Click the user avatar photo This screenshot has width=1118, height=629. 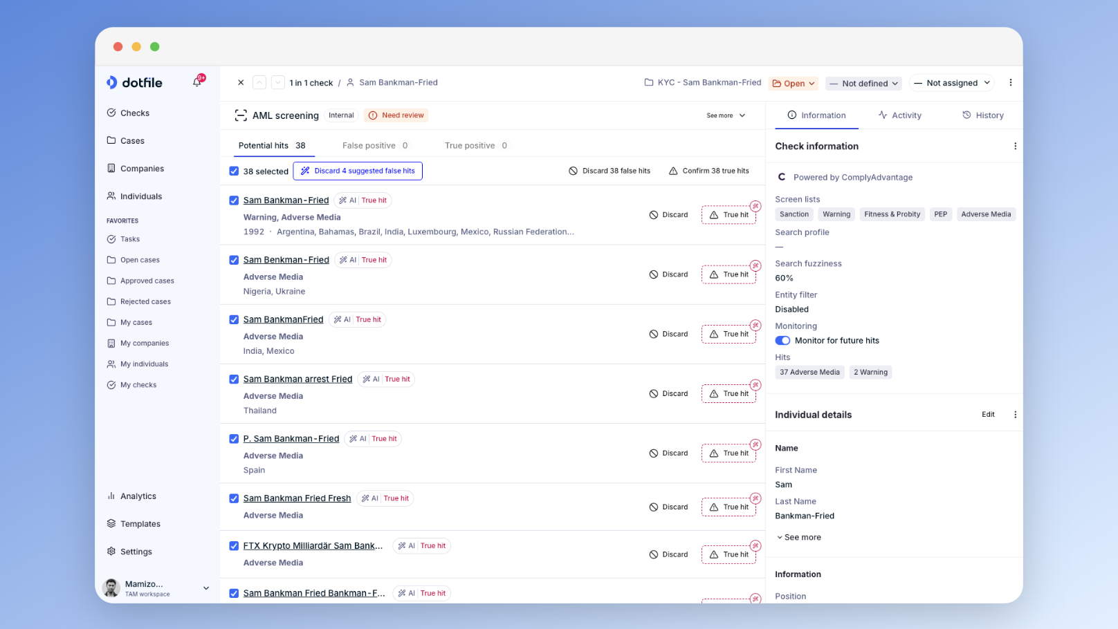pos(111,588)
